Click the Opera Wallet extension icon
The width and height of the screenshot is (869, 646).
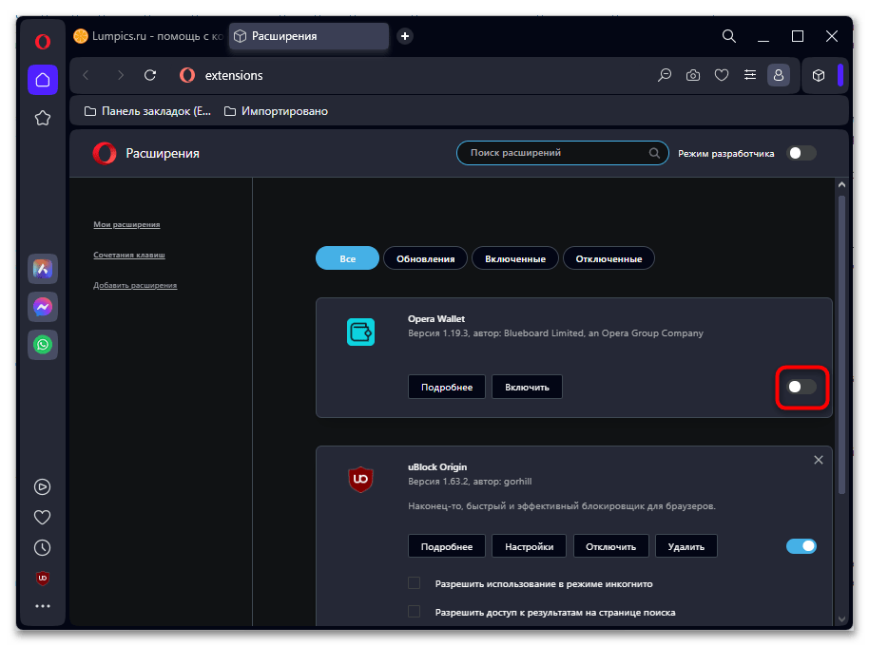[360, 332]
